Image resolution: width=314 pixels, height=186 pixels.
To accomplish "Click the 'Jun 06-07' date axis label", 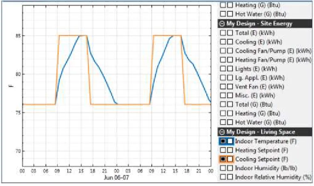I will click(116, 178).
